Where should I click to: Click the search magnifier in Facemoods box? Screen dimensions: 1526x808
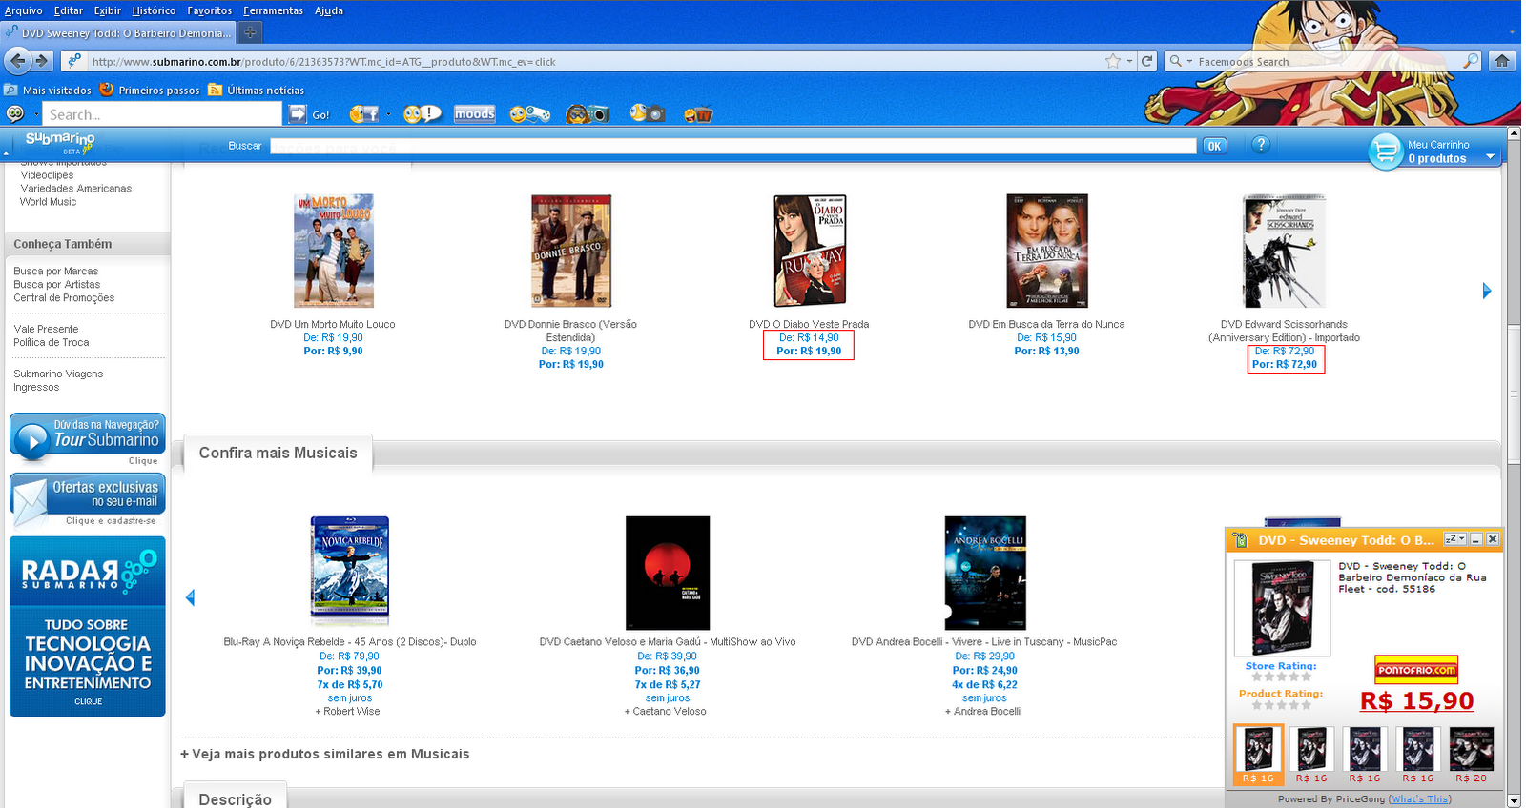point(1472,61)
